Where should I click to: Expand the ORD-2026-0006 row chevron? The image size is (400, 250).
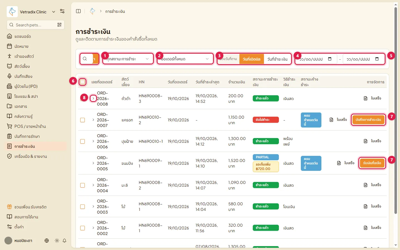pos(93,141)
